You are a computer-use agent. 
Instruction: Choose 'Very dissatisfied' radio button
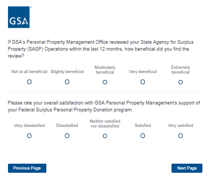pyautogui.click(x=29, y=136)
